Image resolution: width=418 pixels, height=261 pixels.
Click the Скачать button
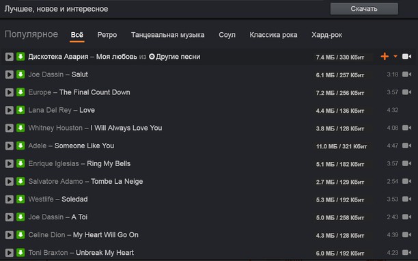click(364, 9)
